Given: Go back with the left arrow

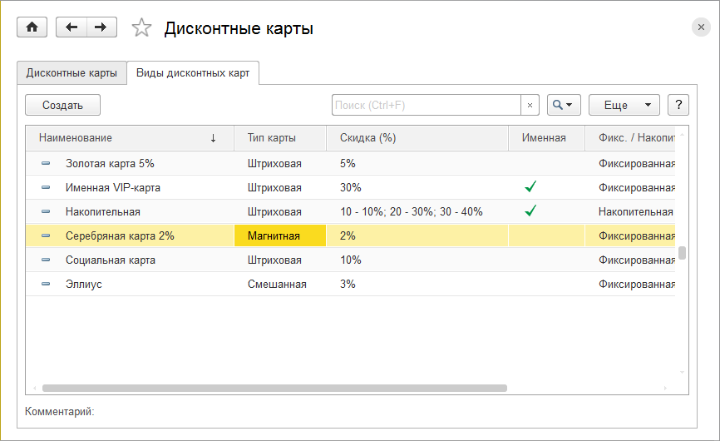Looking at the screenshot, I should tap(71, 27).
